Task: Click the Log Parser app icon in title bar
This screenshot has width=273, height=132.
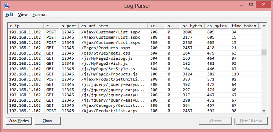Action: [7, 5]
